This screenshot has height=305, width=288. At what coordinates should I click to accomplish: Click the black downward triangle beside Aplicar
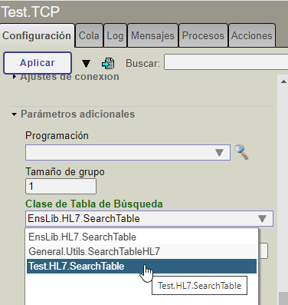click(x=86, y=63)
